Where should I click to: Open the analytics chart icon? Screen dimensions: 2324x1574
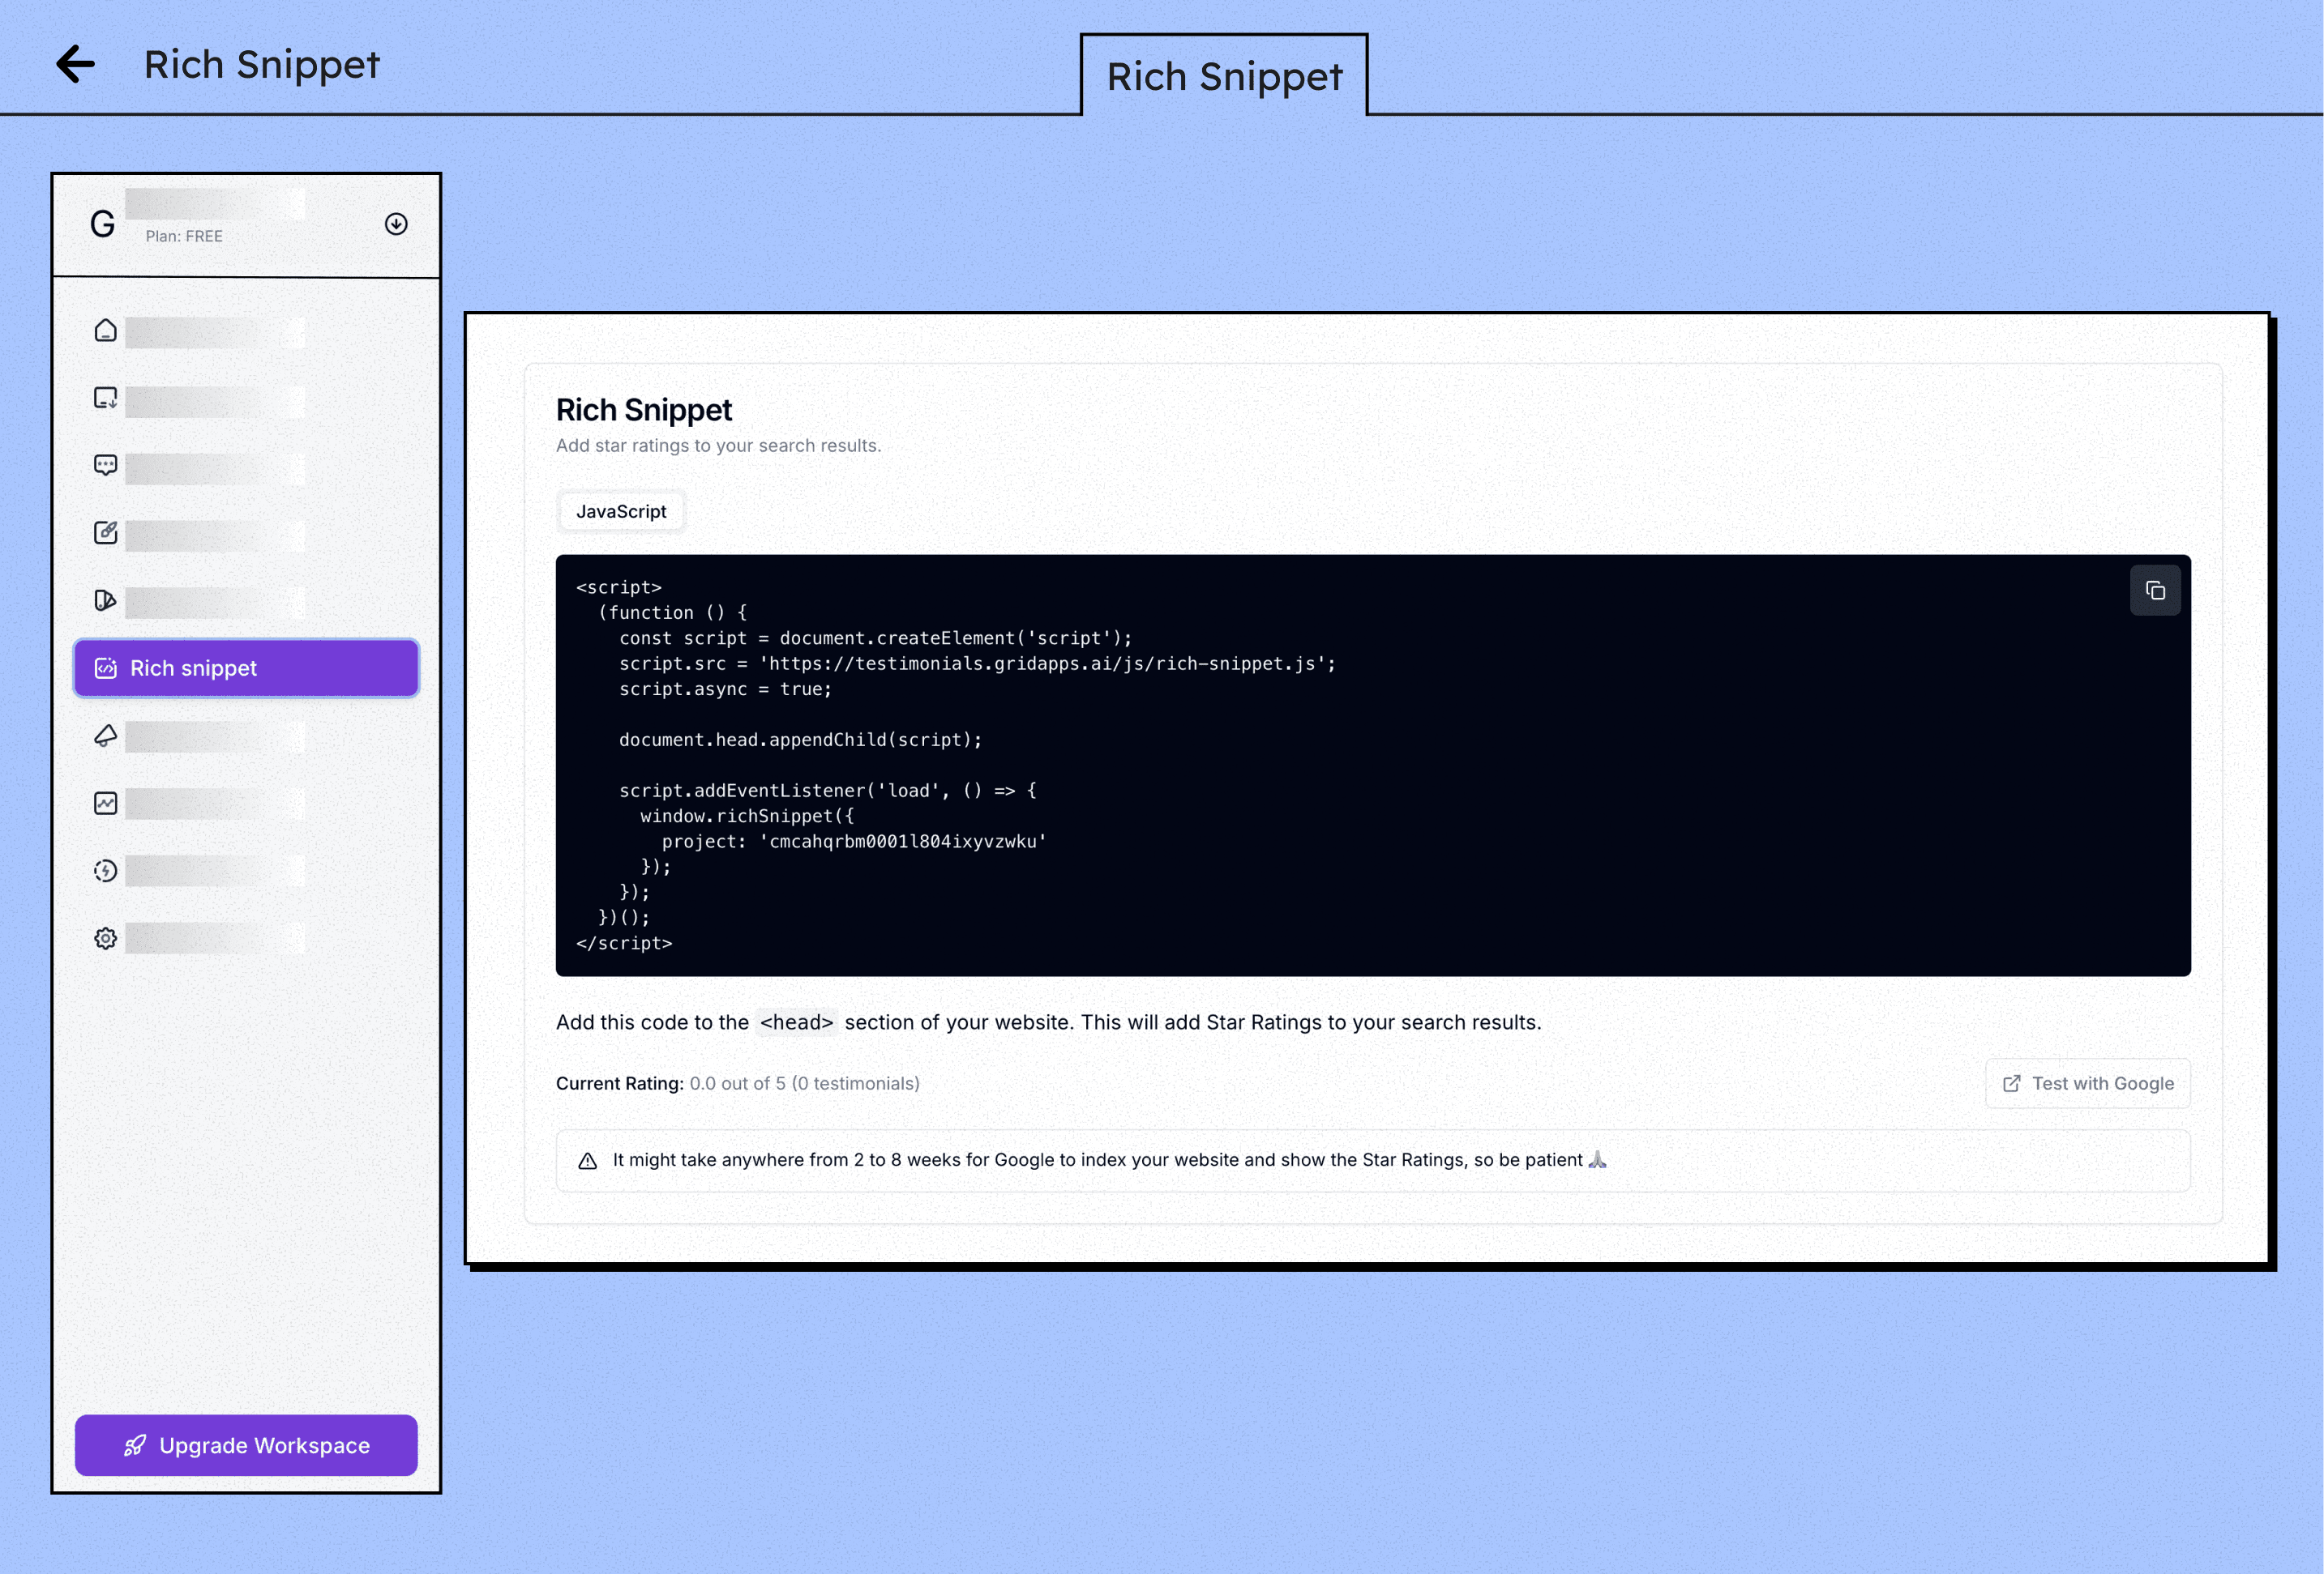click(105, 804)
